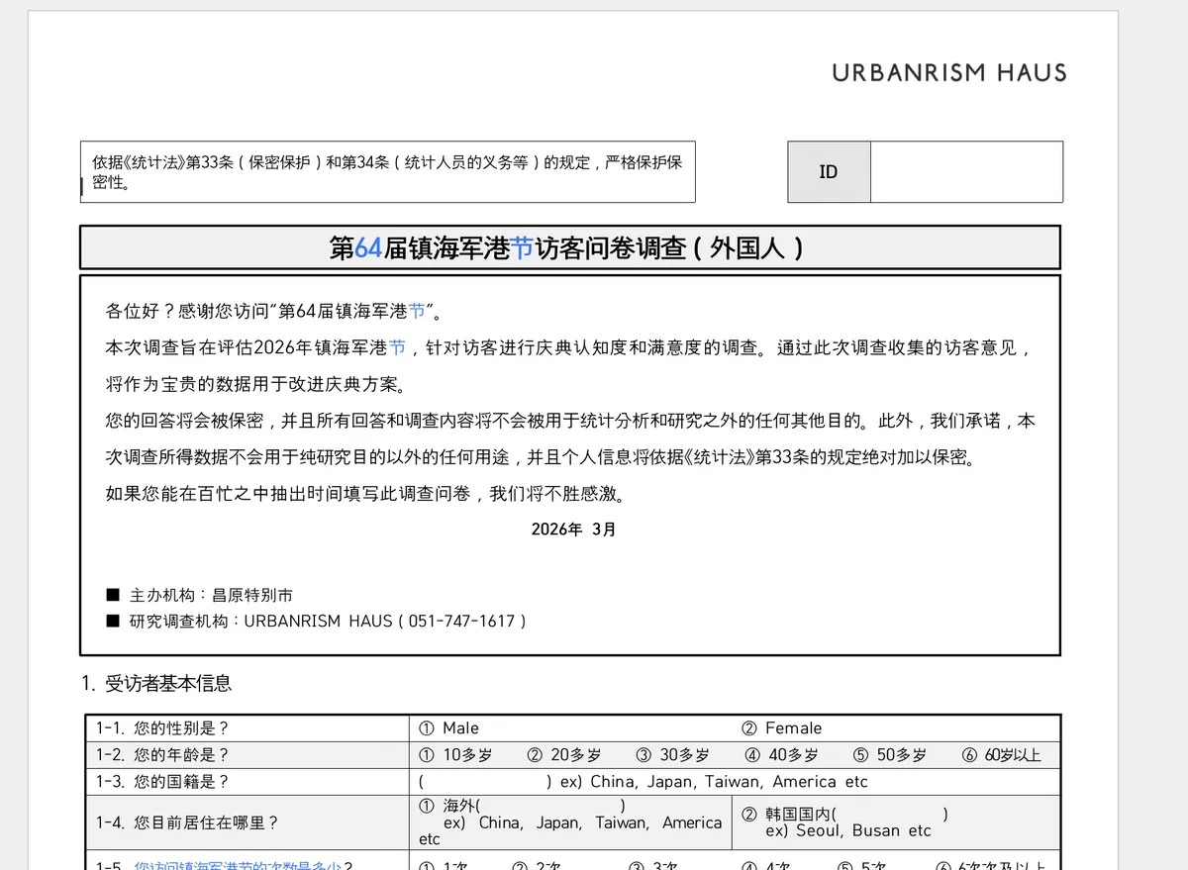
Task: Click question 1-1. 您的性别是？
Action: [x=162, y=727]
